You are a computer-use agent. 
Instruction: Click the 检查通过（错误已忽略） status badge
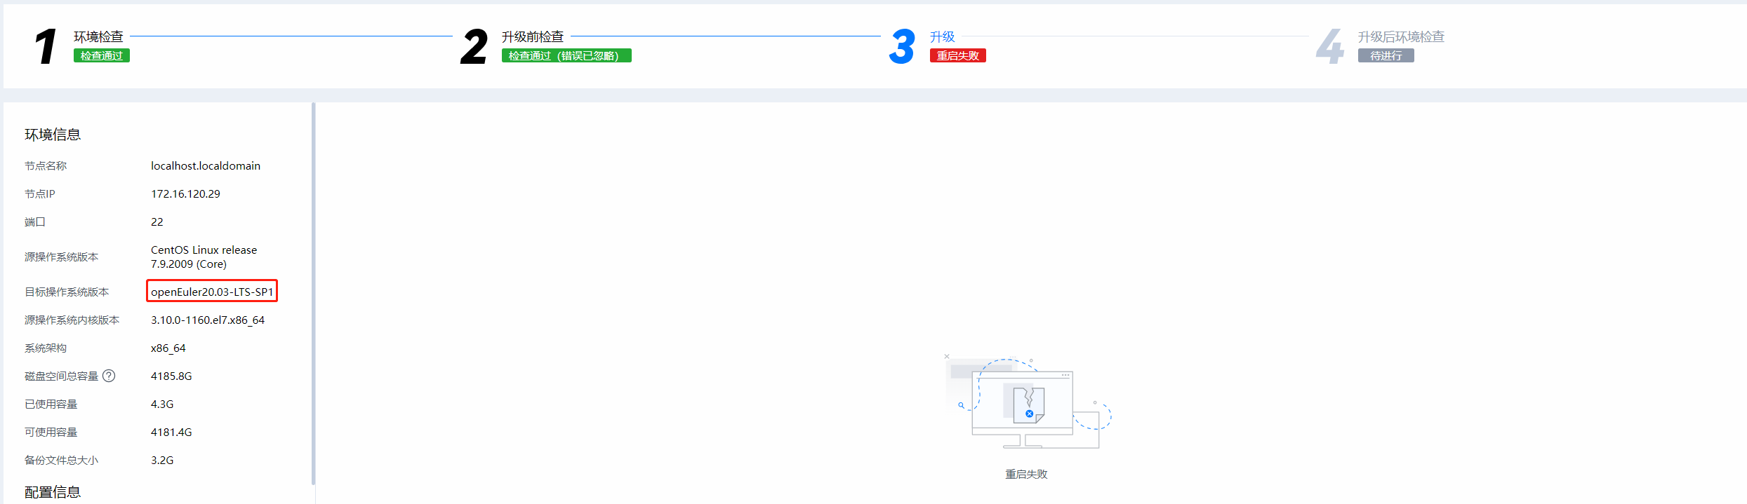click(566, 55)
